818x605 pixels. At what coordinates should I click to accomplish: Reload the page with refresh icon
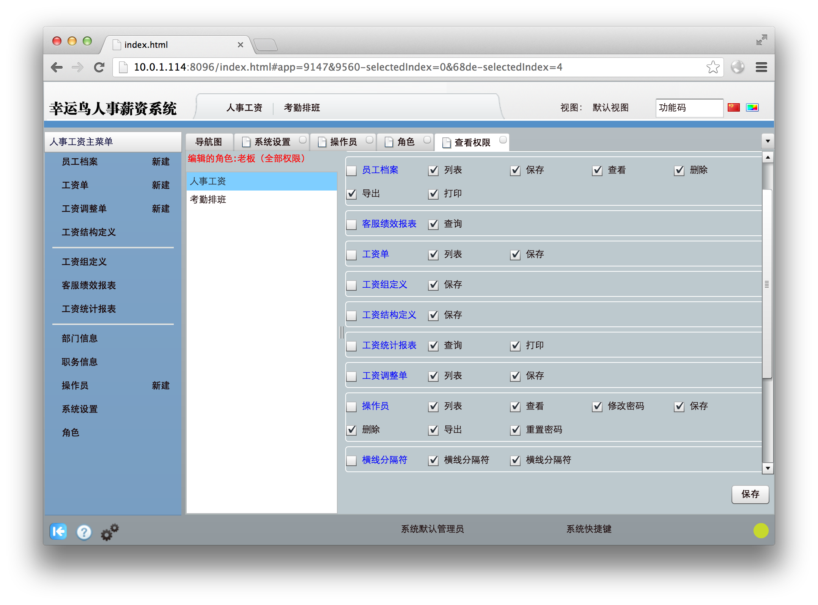point(99,67)
